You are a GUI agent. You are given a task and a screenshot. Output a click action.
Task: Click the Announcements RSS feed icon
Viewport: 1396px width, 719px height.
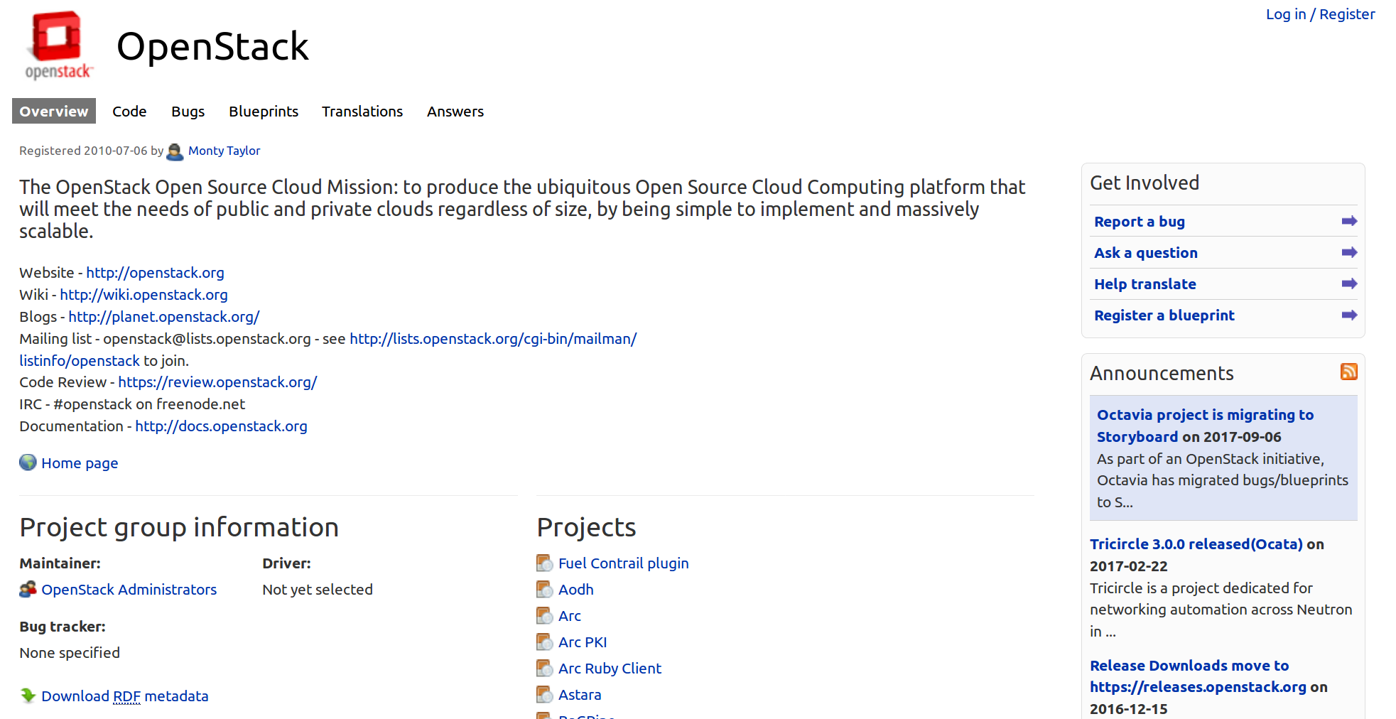(x=1348, y=372)
